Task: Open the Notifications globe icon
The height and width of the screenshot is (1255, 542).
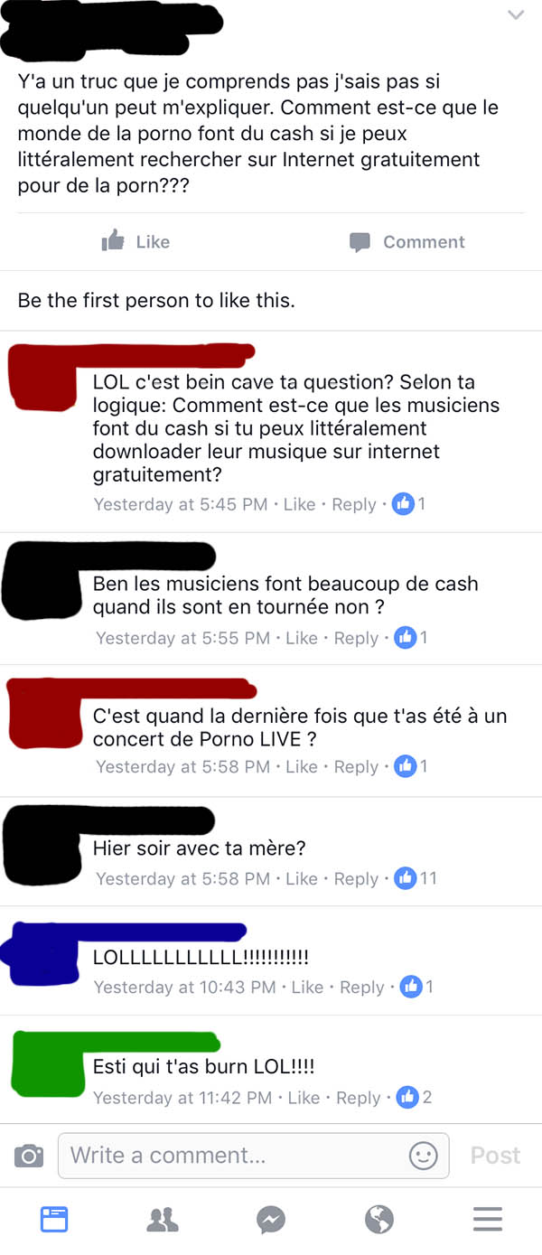Action: [x=379, y=1221]
